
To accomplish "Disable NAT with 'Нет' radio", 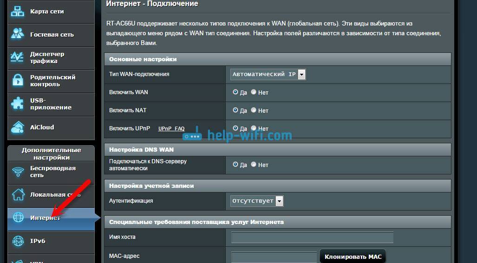I will pos(254,110).
